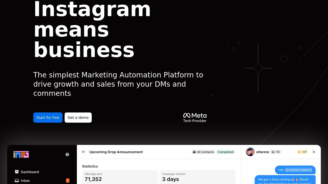Open the help question mark icon
This screenshot has height=184, width=328.
click(x=67, y=154)
